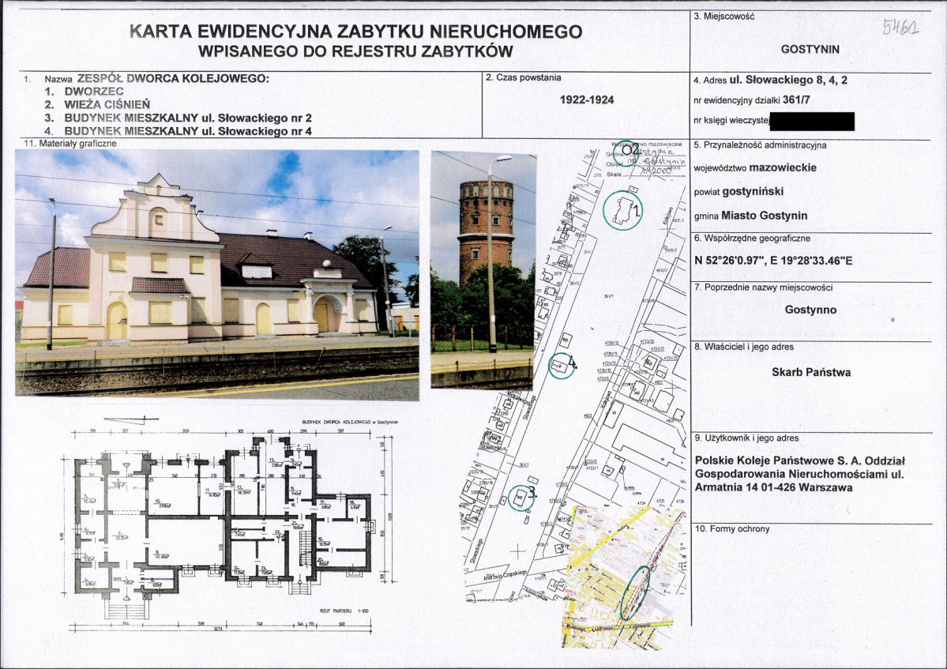The image size is (947, 669).
Task: Click the floor plan caption 'RZUT PARTERU 1:100'
Action: [x=344, y=611]
